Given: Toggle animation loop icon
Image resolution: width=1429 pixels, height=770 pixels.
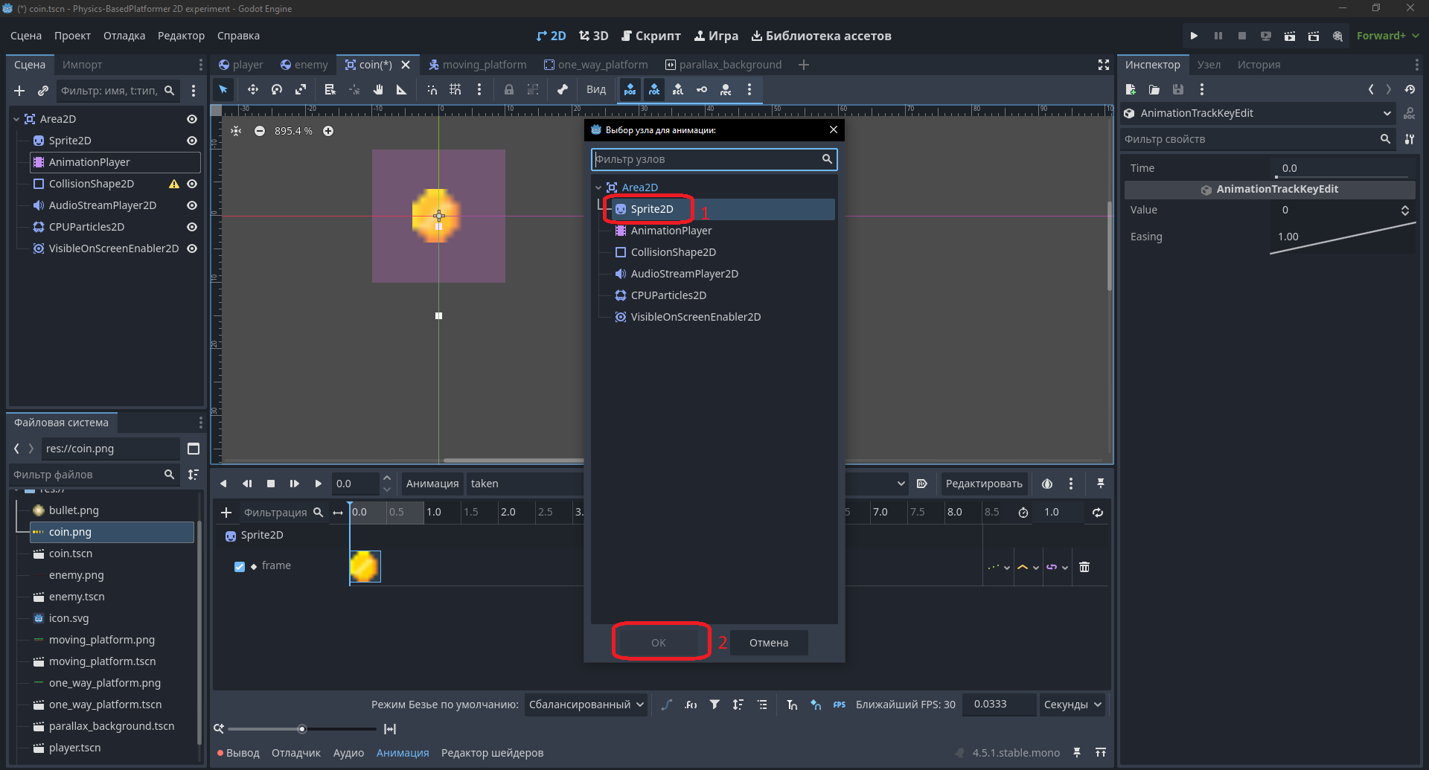Looking at the screenshot, I should (x=1098, y=512).
